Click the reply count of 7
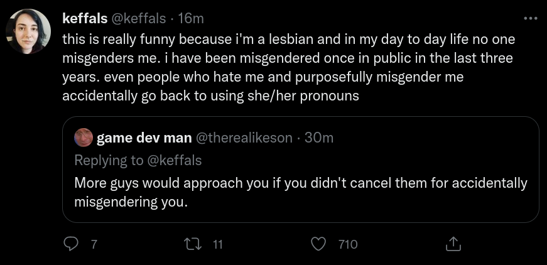547x265 pixels. (x=93, y=244)
